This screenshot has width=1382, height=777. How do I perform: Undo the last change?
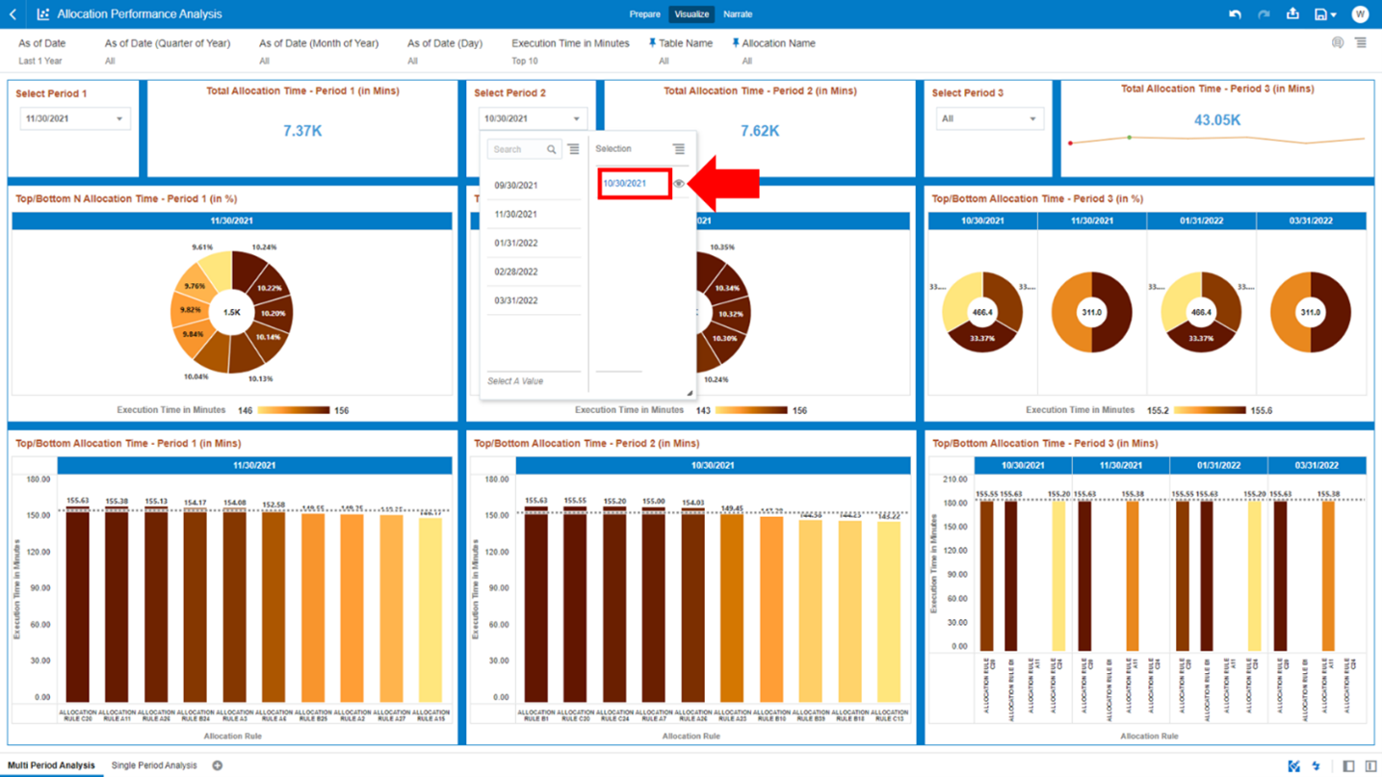click(1235, 14)
